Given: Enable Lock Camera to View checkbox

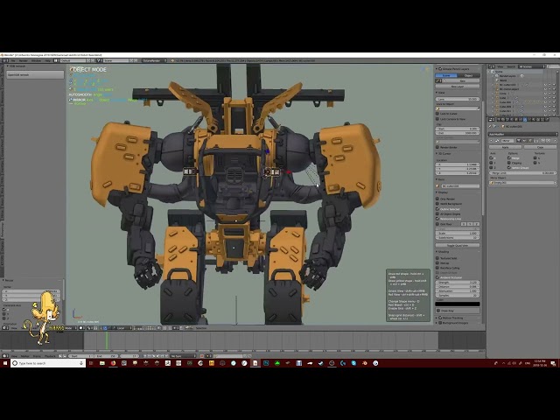Looking at the screenshot, I should [437, 119].
